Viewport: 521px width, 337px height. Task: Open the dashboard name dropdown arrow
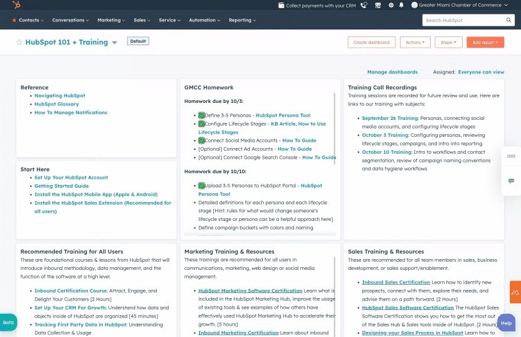click(115, 43)
